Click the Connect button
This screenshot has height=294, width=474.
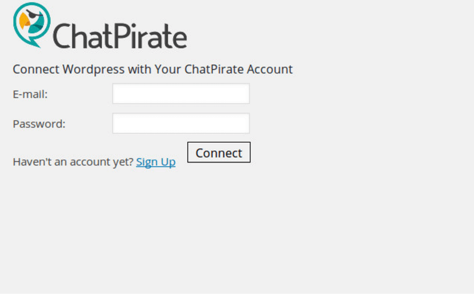click(219, 152)
